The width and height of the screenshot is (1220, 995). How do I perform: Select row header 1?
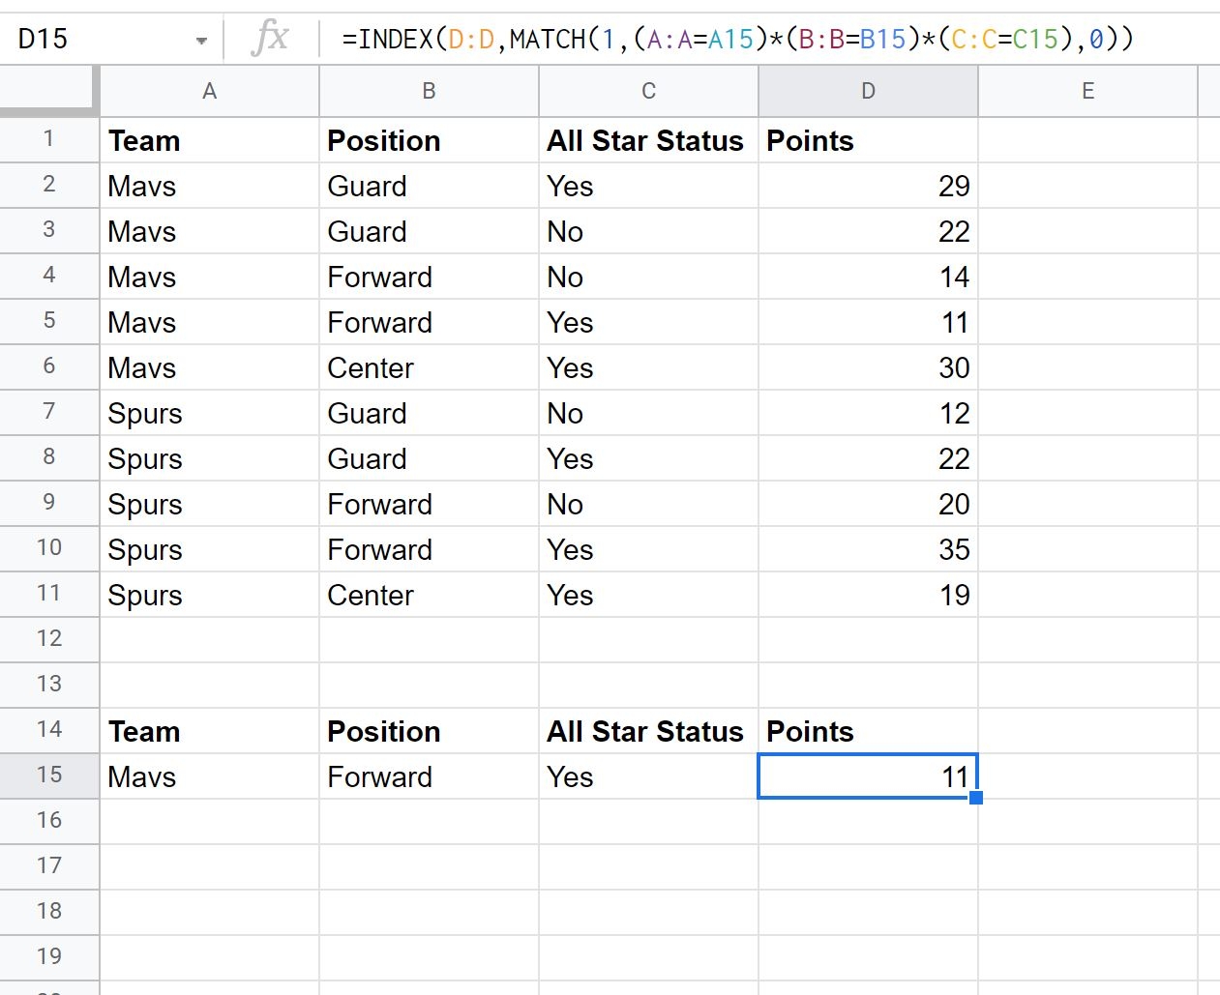point(49,139)
